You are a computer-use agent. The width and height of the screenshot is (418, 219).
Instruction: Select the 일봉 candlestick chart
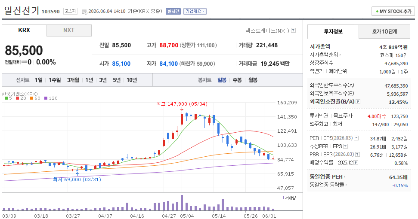tap(222, 80)
